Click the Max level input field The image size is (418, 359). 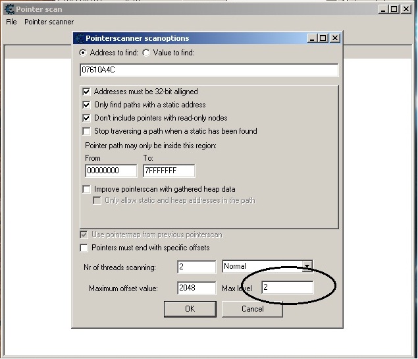pyautogui.click(x=288, y=287)
